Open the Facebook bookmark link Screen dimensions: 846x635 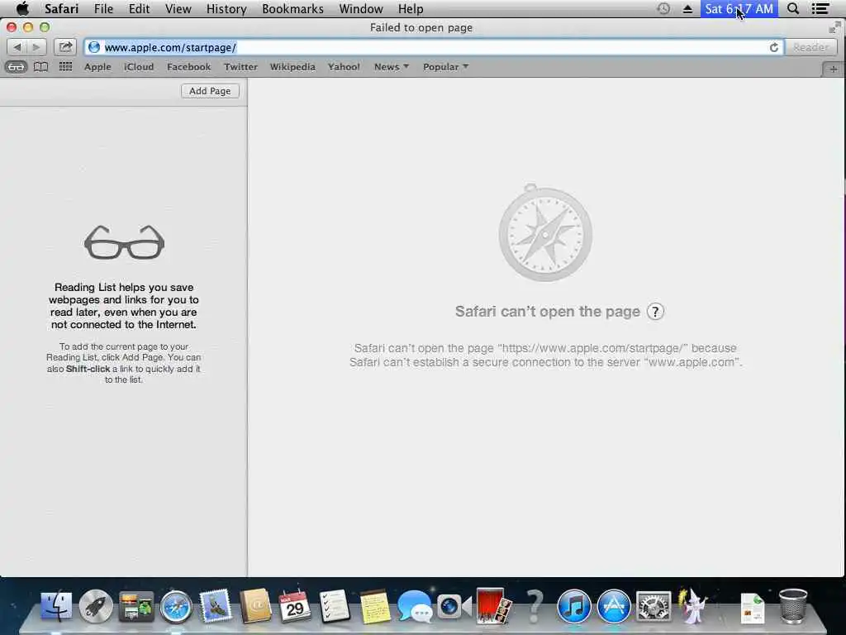pyautogui.click(x=189, y=67)
